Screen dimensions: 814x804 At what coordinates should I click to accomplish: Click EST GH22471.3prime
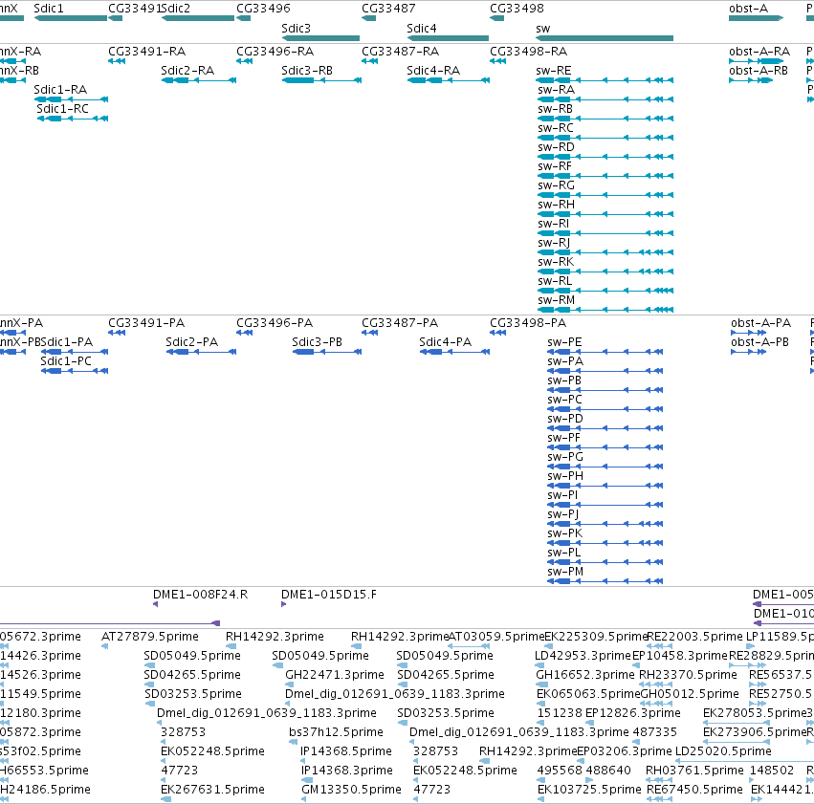point(289,684)
